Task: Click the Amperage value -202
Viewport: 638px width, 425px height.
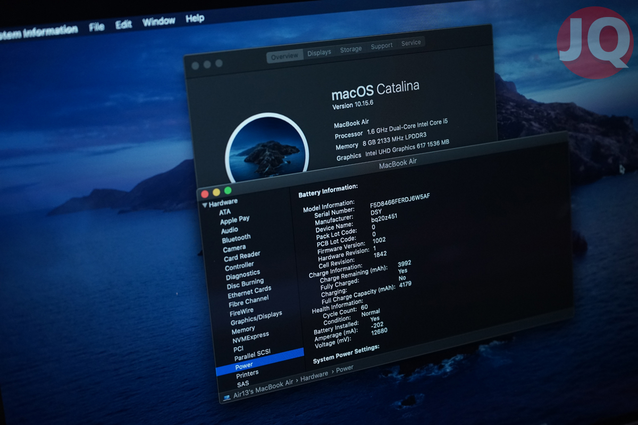Action: pos(377,325)
